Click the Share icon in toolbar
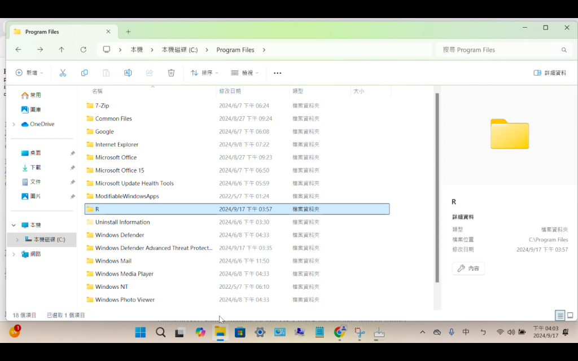Screen dimensions: 578x361 click(x=149, y=73)
